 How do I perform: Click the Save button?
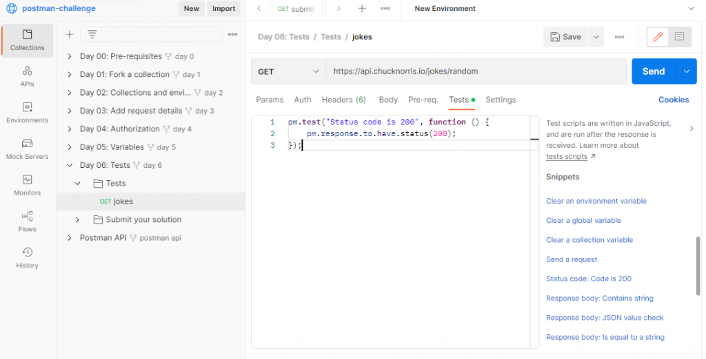pos(565,37)
